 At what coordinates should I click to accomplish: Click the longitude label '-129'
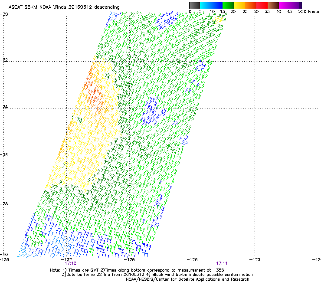tap(129, 260)
